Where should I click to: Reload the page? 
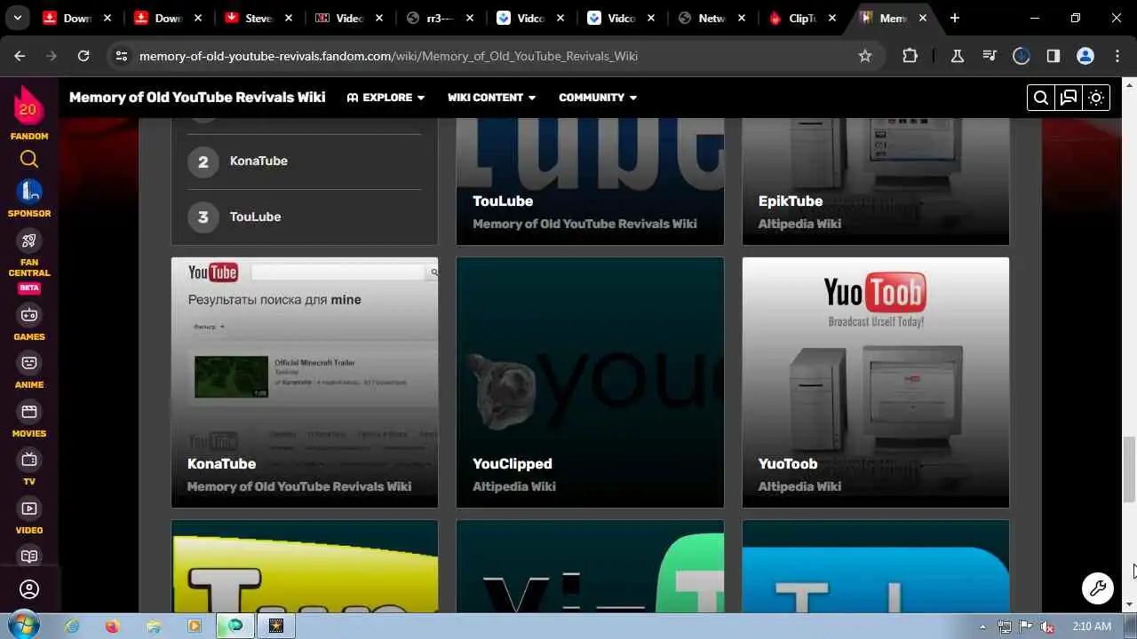pyautogui.click(x=83, y=56)
